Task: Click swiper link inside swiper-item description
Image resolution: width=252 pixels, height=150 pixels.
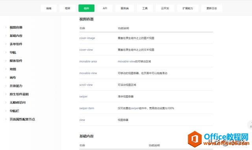Action: [135, 108]
